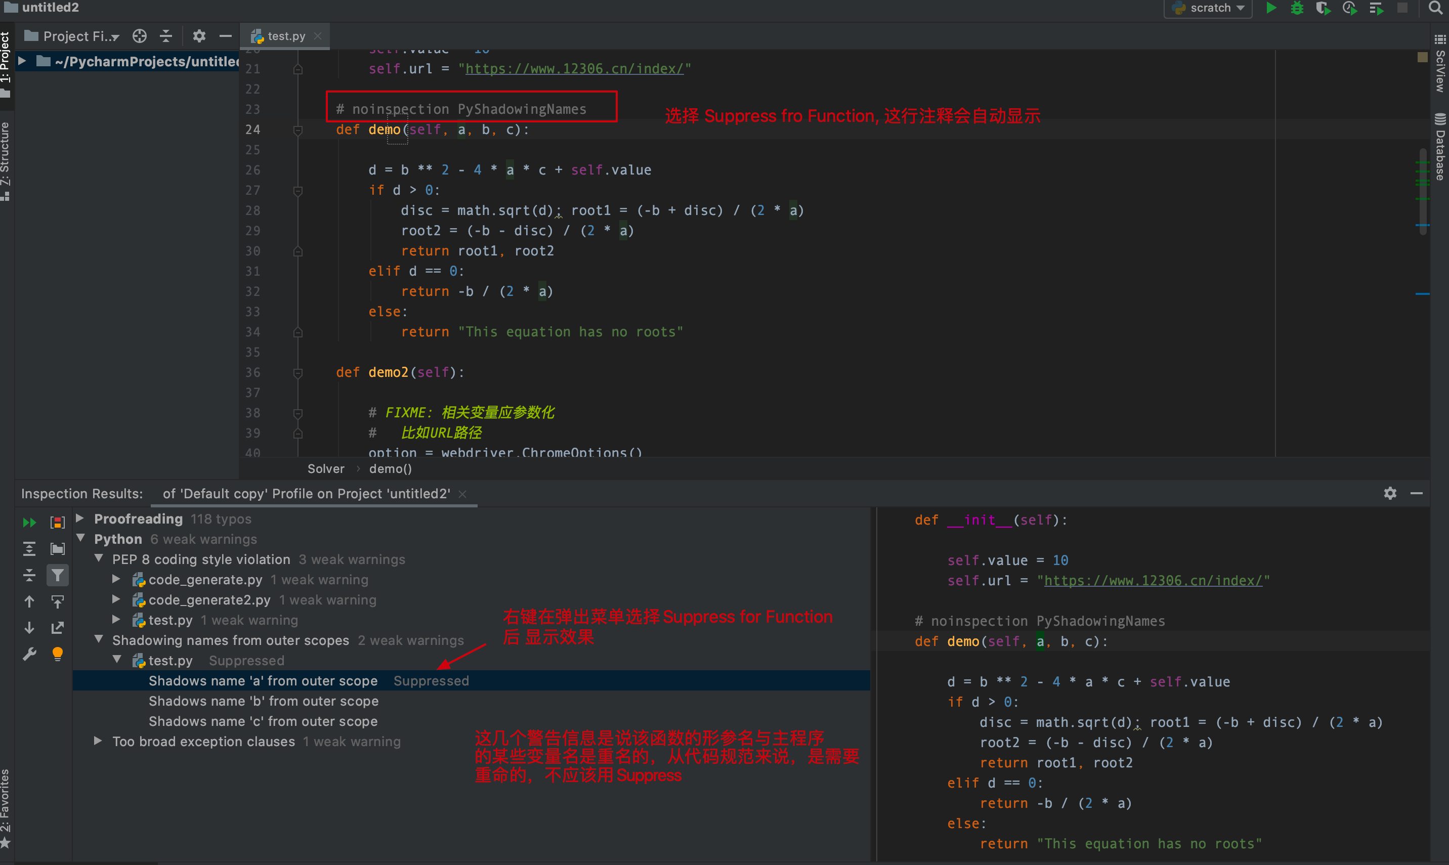Open Inspection Results gear settings
The image size is (1449, 865).
pos(1390,494)
